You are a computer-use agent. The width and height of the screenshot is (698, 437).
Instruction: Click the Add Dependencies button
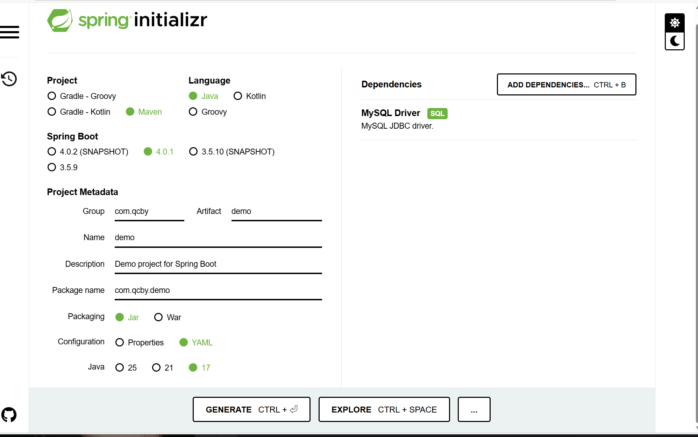(x=566, y=85)
